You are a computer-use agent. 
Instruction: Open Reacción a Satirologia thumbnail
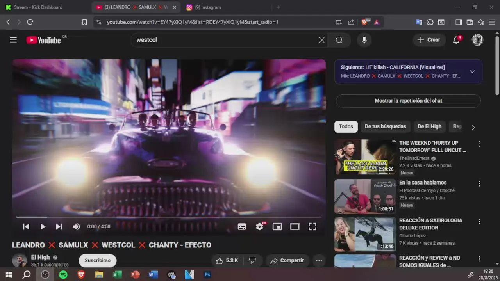(365, 234)
